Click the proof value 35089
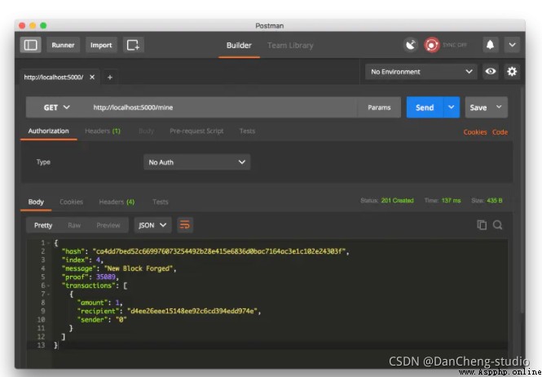The image size is (542, 377). click(x=106, y=277)
